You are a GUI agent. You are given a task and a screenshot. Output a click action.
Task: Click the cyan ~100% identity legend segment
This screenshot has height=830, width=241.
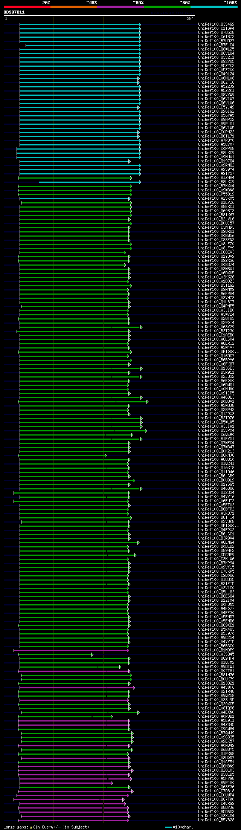214,7
